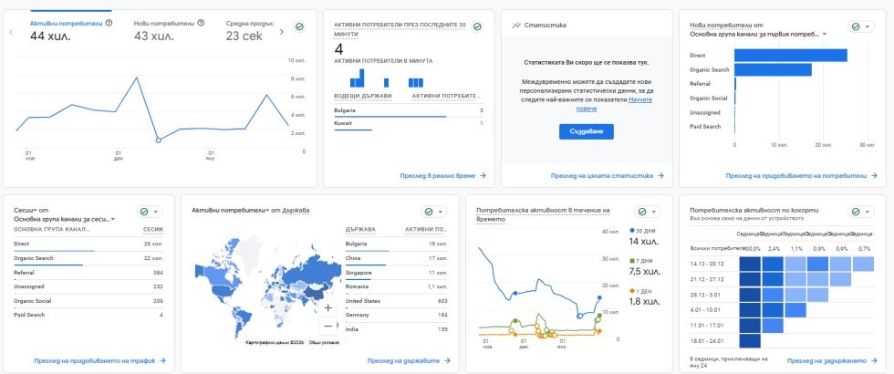Screen dimensions: 894x374
Task: Open check dropdown in cohort activity card
Action: point(860,212)
